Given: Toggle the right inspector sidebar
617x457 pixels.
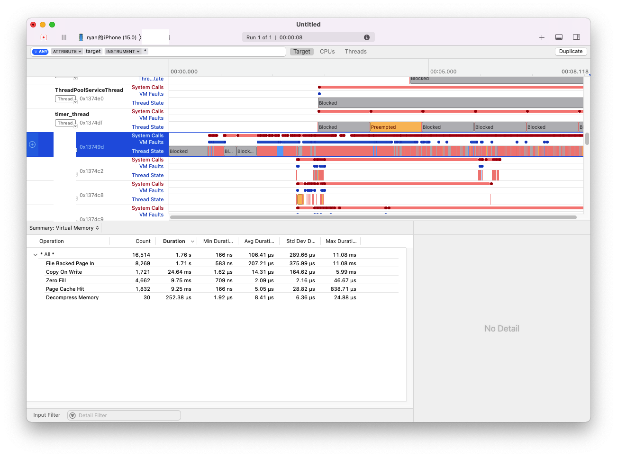Looking at the screenshot, I should pos(576,37).
